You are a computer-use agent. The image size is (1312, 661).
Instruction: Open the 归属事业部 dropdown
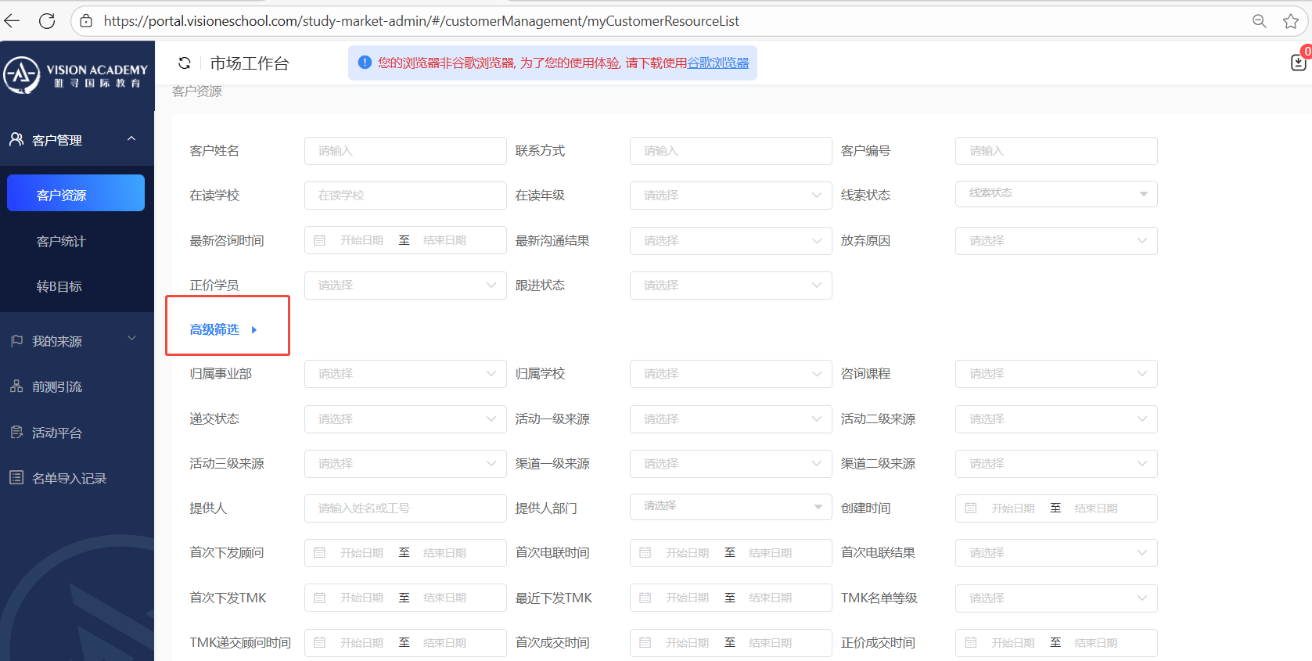coord(404,374)
